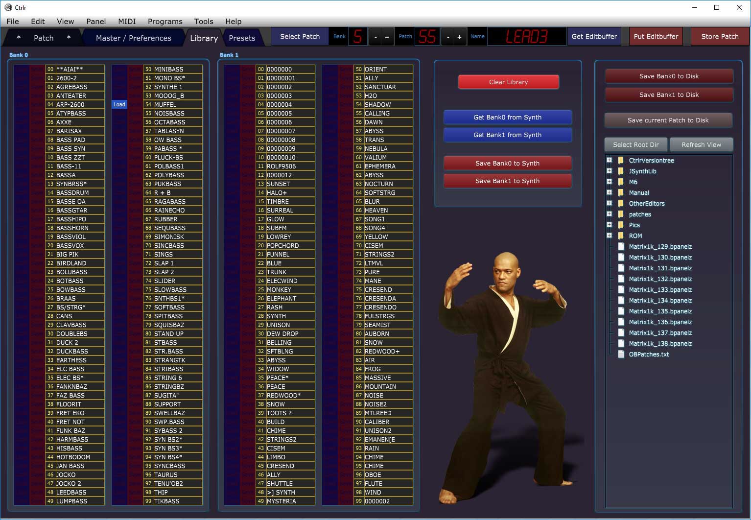This screenshot has height=520, width=751.
Task: Increase Patch number with plus button
Action: pyautogui.click(x=459, y=37)
